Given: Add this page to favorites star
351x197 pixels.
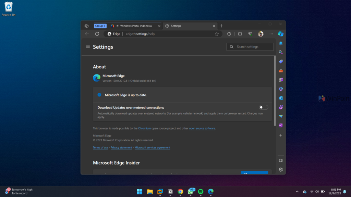Looking at the screenshot, I should (x=217, y=34).
